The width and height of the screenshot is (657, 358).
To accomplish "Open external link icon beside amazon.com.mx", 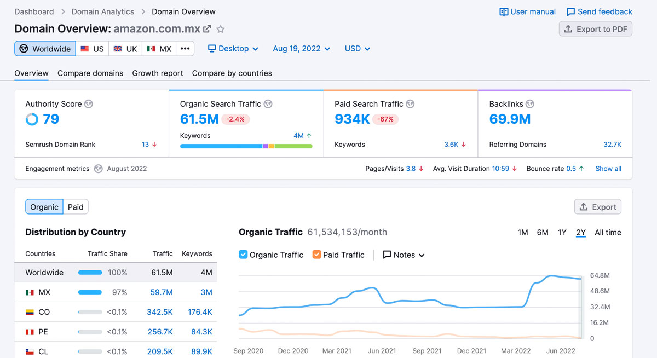I will pyautogui.click(x=207, y=29).
